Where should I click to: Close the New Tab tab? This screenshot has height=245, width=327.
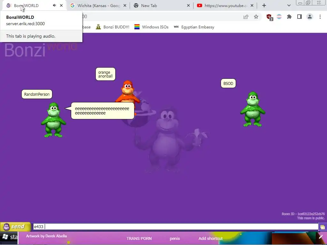point(188,6)
